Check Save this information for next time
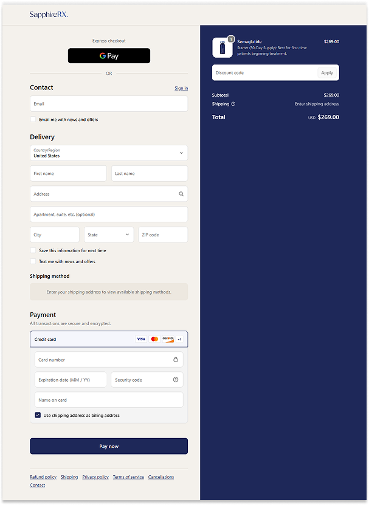Screen dimensions: 369x505 pyautogui.click(x=33, y=250)
